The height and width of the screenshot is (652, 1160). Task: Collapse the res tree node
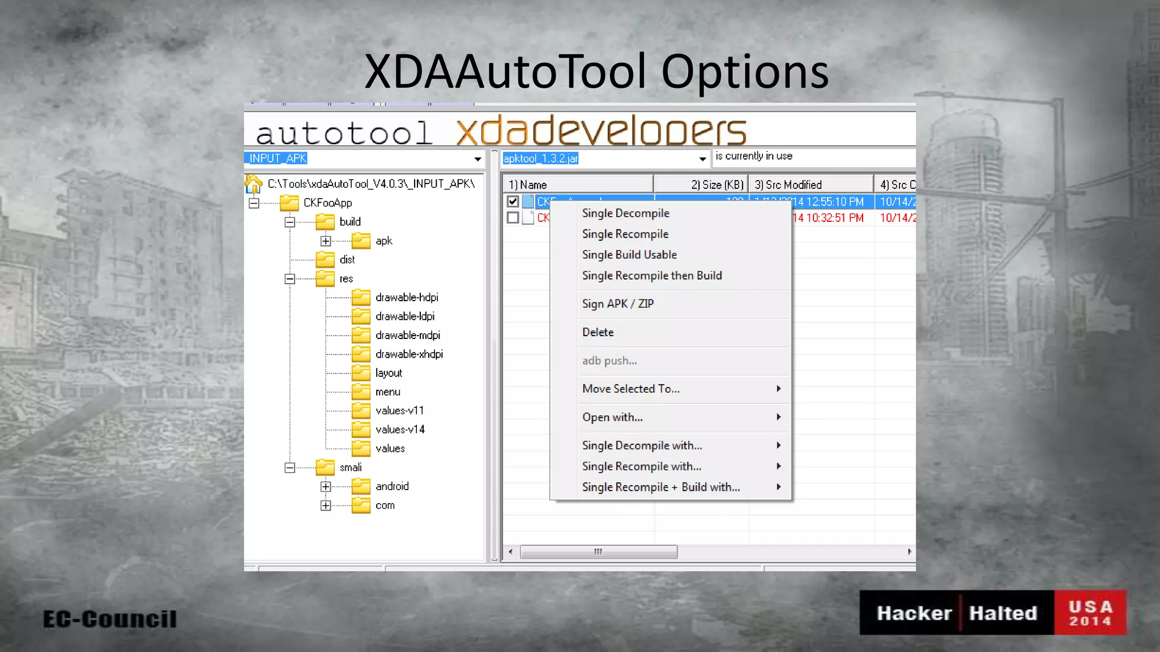pos(290,279)
